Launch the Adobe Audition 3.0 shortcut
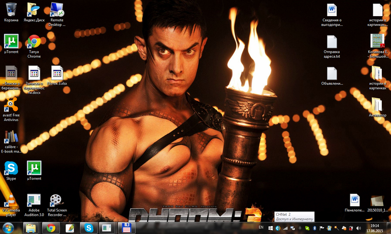 coord(34,200)
